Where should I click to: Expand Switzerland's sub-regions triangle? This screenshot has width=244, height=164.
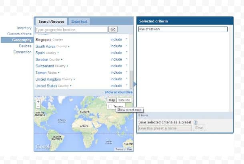tap(67, 66)
